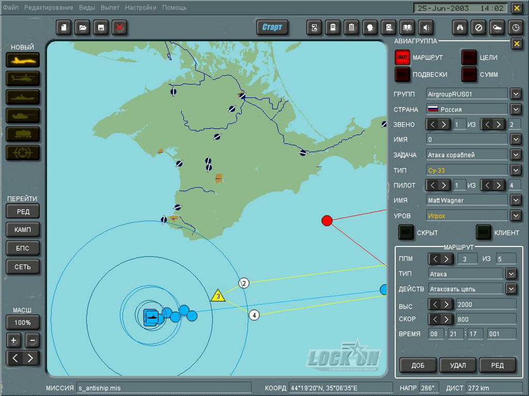Expand the СТРАНА Россия dropdown
This screenshot has width=529, height=396.
[x=515, y=109]
